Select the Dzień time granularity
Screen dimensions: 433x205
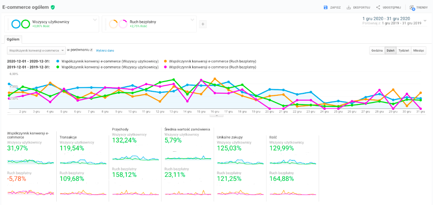coord(391,51)
